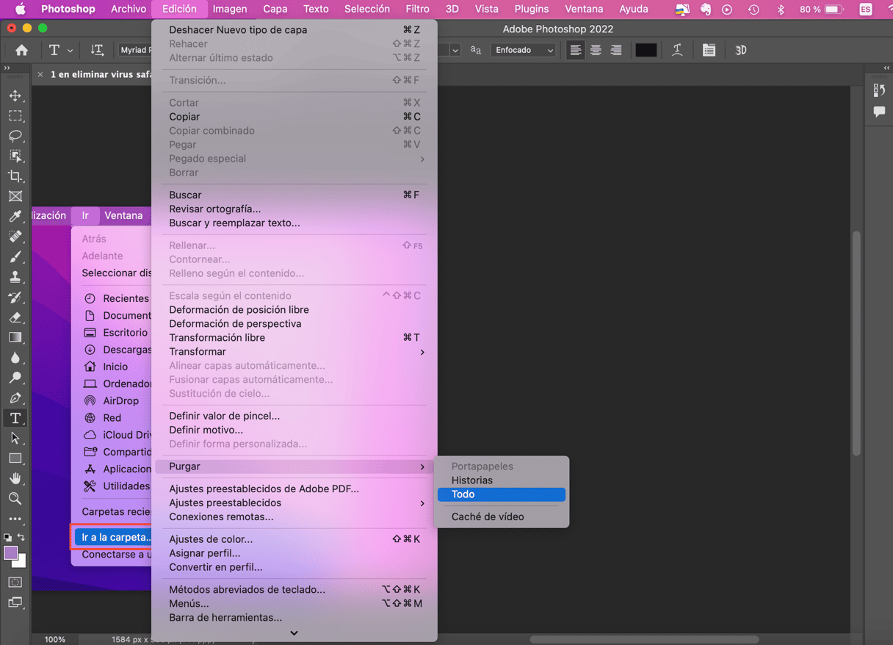Select the Object Selection tool
Image resolution: width=893 pixels, height=645 pixels.
(x=15, y=156)
